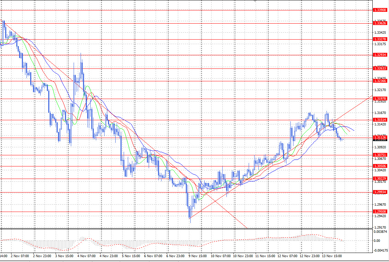Select the "4 Nov 07:00" time label

[86, 256]
